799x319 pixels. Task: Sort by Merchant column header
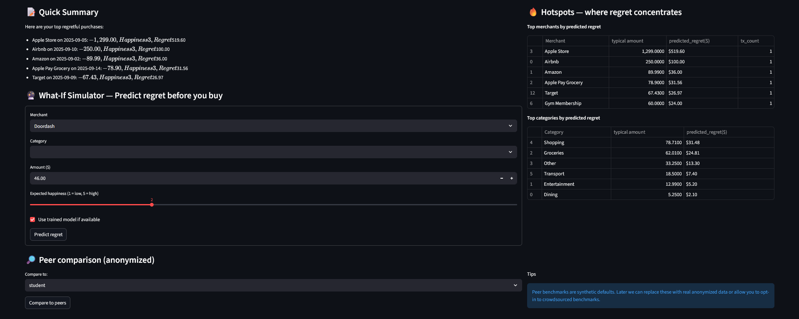pyautogui.click(x=576, y=41)
